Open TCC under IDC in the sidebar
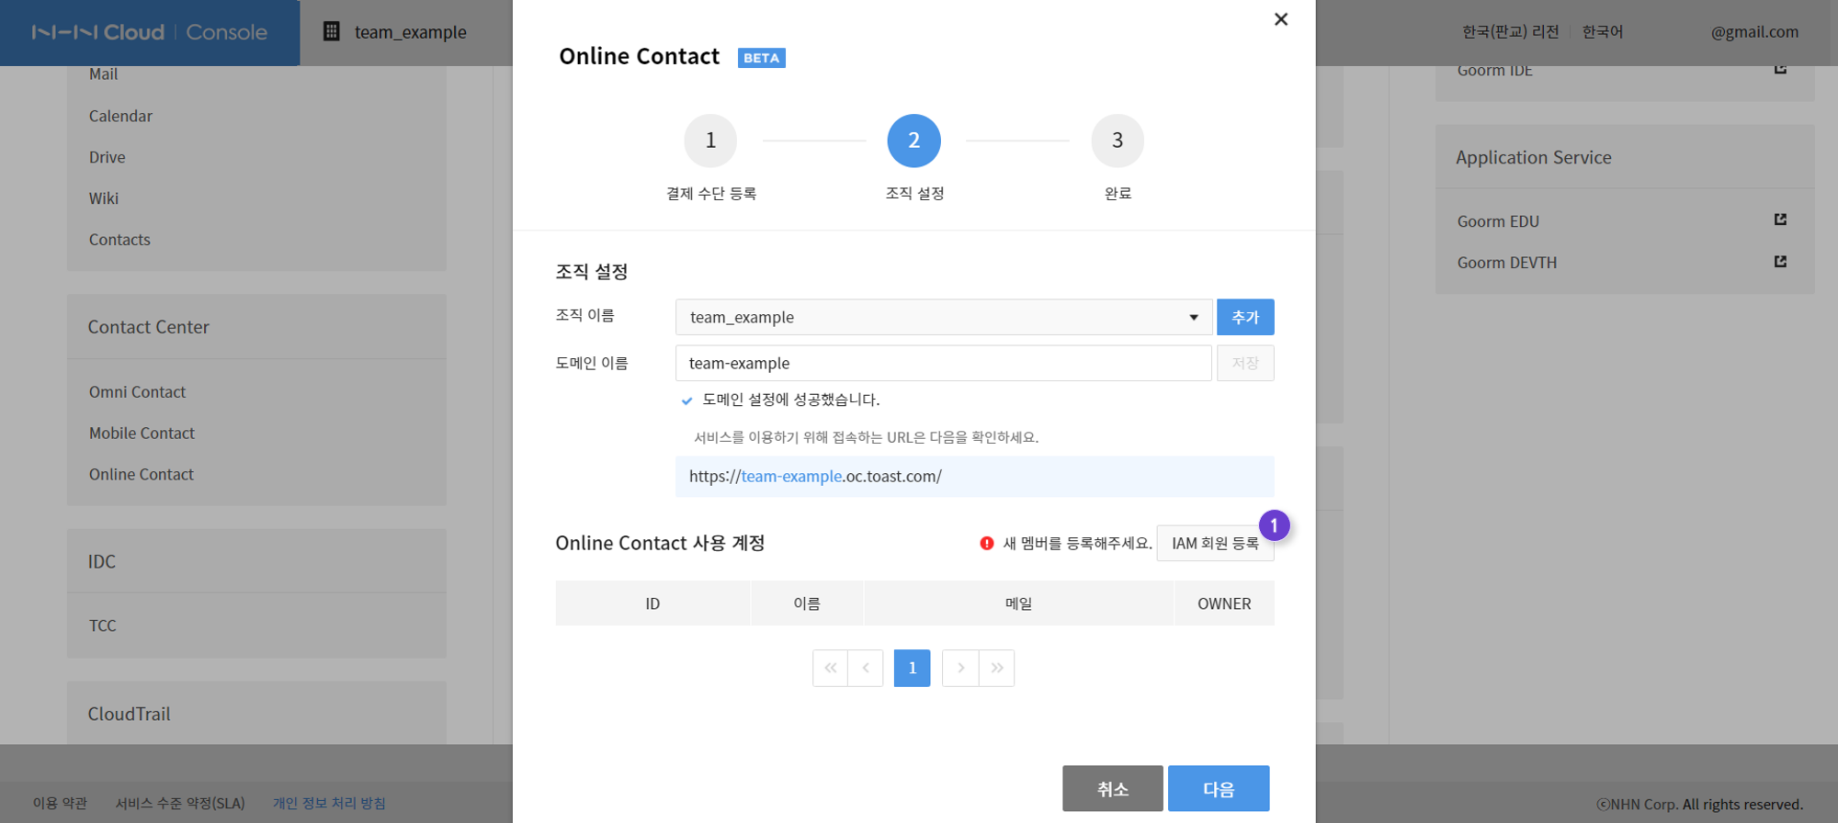 (x=102, y=626)
